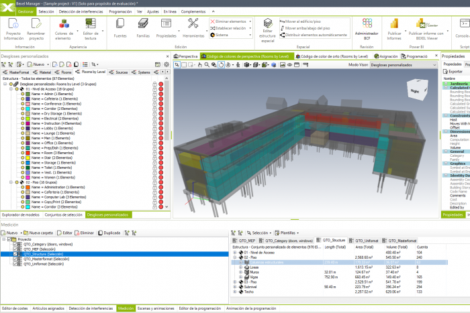Click the color swatch for Name = Cafeteria

[27, 99]
